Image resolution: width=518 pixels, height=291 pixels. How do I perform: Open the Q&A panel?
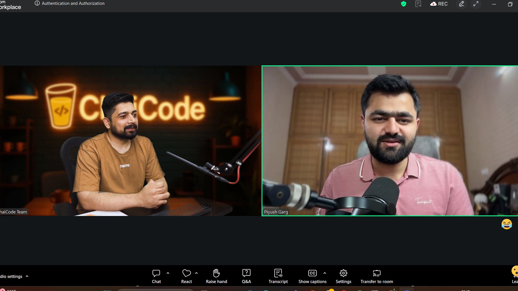pos(246,276)
